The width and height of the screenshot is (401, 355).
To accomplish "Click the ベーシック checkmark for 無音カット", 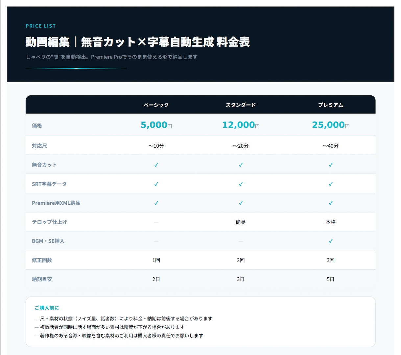I will [x=156, y=165].
